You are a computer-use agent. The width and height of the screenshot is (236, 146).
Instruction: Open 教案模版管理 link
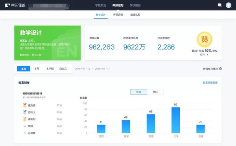(x=210, y=83)
